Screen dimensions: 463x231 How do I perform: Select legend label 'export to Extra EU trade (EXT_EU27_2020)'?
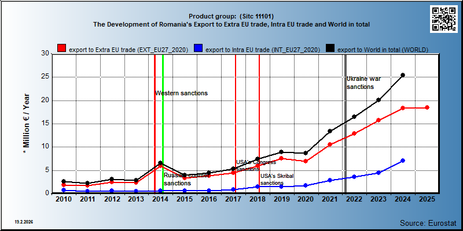click(128, 50)
